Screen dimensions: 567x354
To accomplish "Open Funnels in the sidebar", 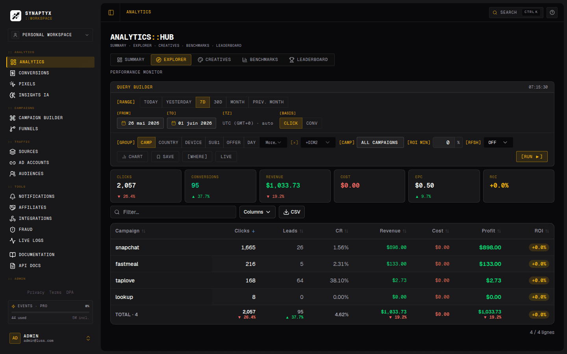I will tap(50, 129).
